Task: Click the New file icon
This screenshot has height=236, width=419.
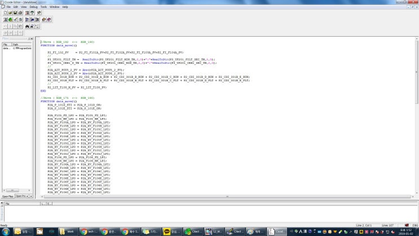Action: (5, 12)
